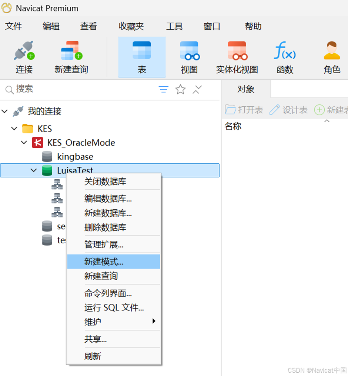Click the KES yellow folder icon

27,129
